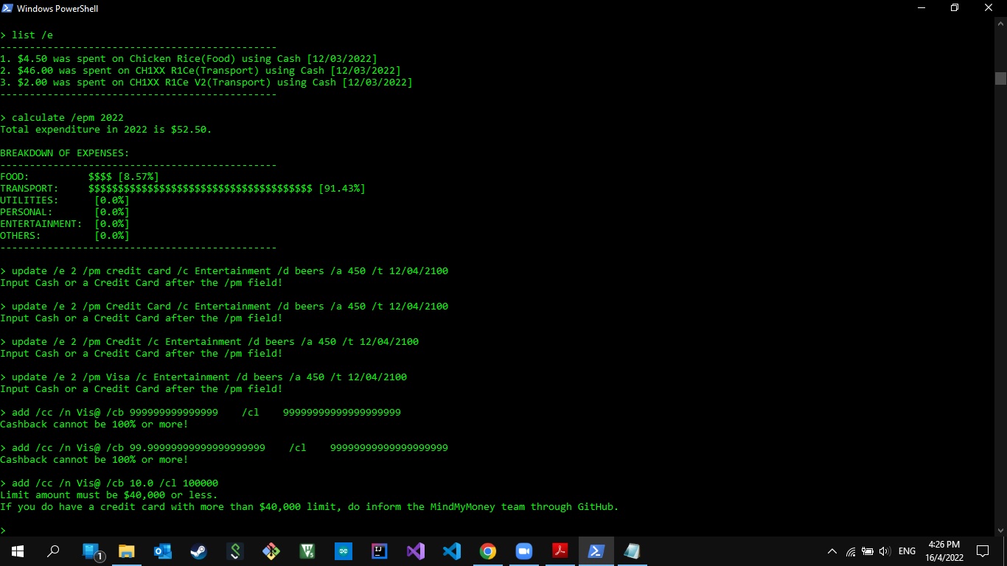Click expense line '2. $46.00 was spent on CH1XX R1Ce'

[x=201, y=70]
